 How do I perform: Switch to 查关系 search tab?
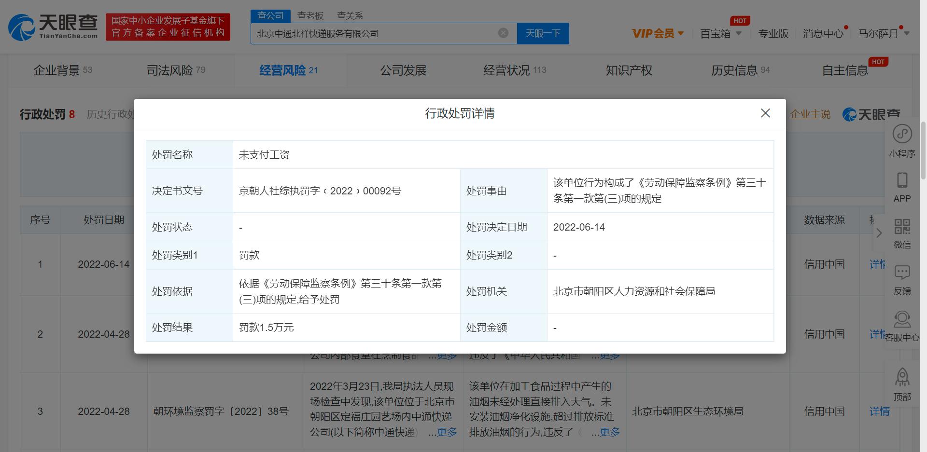coord(350,16)
